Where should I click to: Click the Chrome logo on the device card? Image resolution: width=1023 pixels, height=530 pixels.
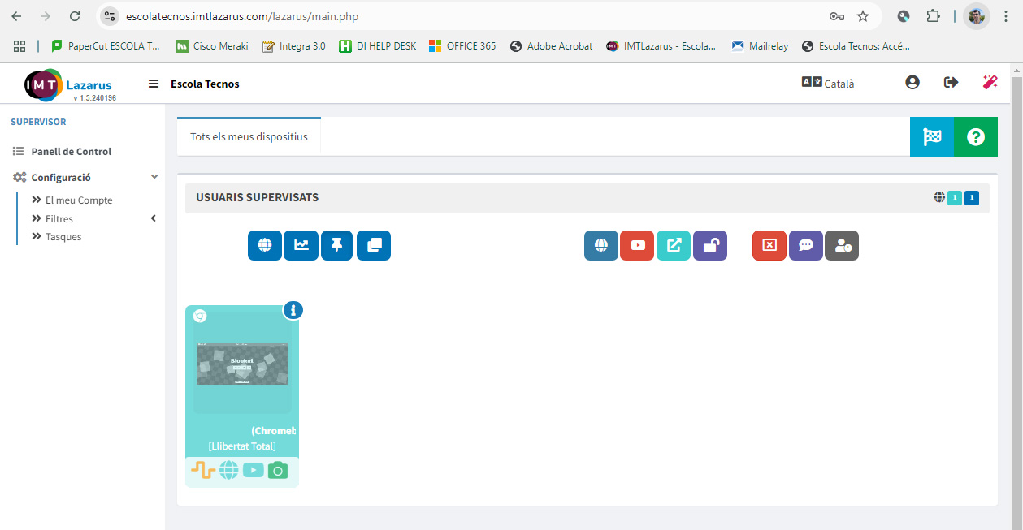[200, 317]
